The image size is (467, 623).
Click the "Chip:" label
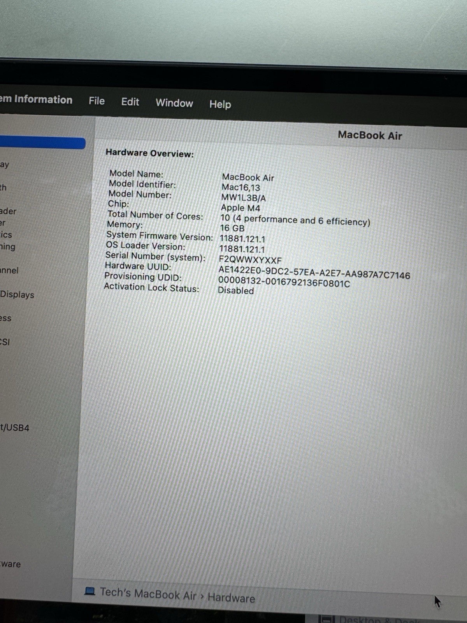[x=118, y=204]
